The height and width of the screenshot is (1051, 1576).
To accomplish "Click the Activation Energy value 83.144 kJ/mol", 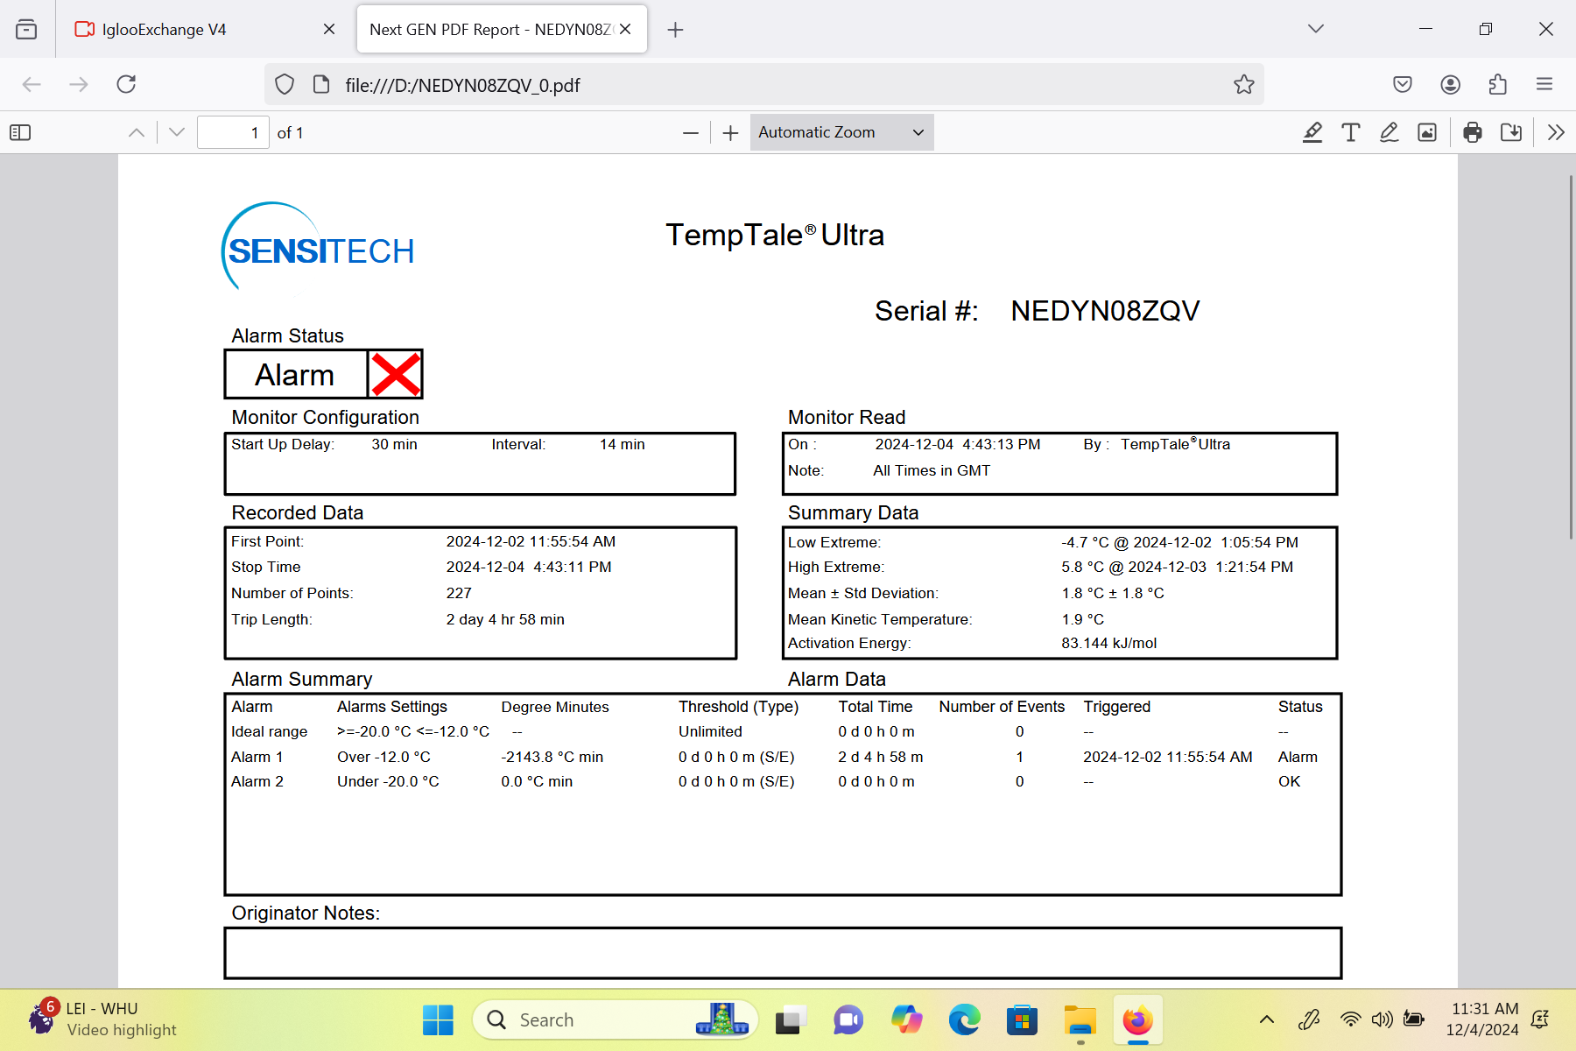I will tap(1108, 643).
